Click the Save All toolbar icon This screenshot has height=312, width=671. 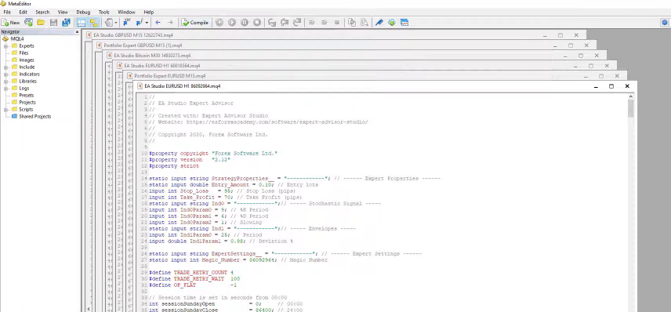coord(66,23)
